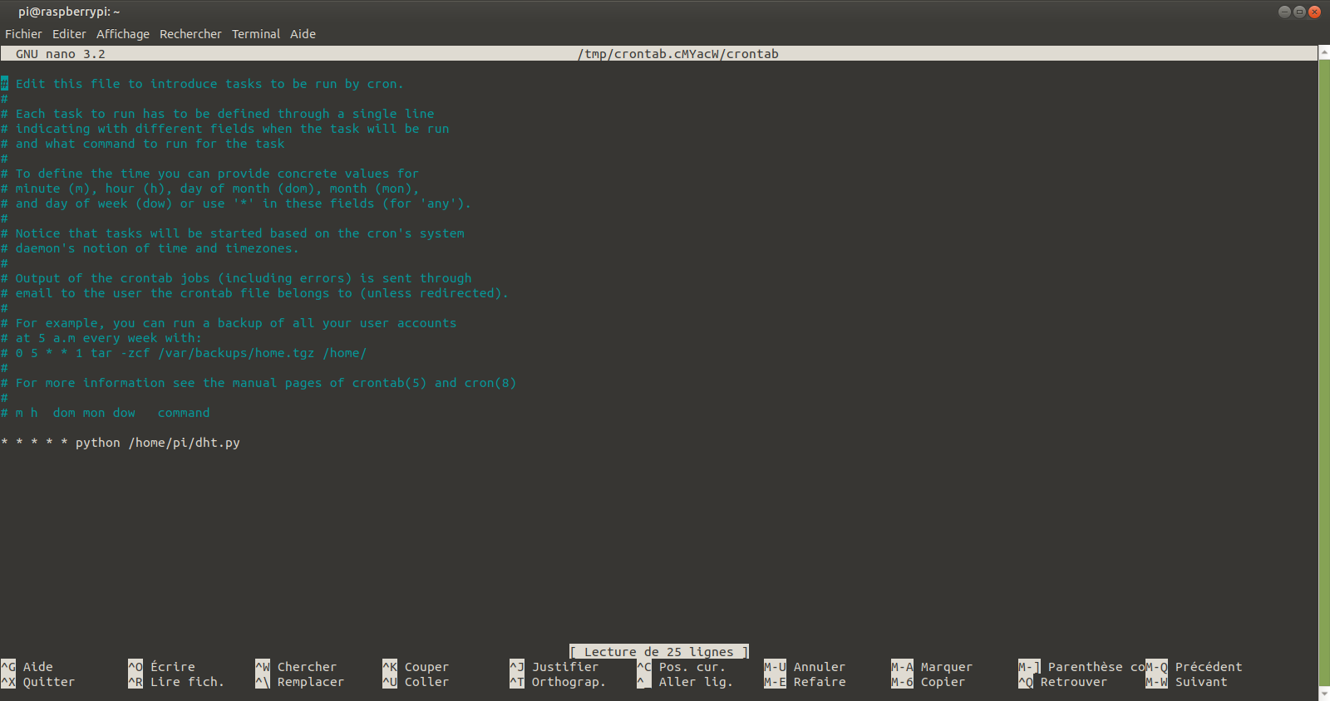Click the 'm h dom mon dow command' line

click(106, 413)
